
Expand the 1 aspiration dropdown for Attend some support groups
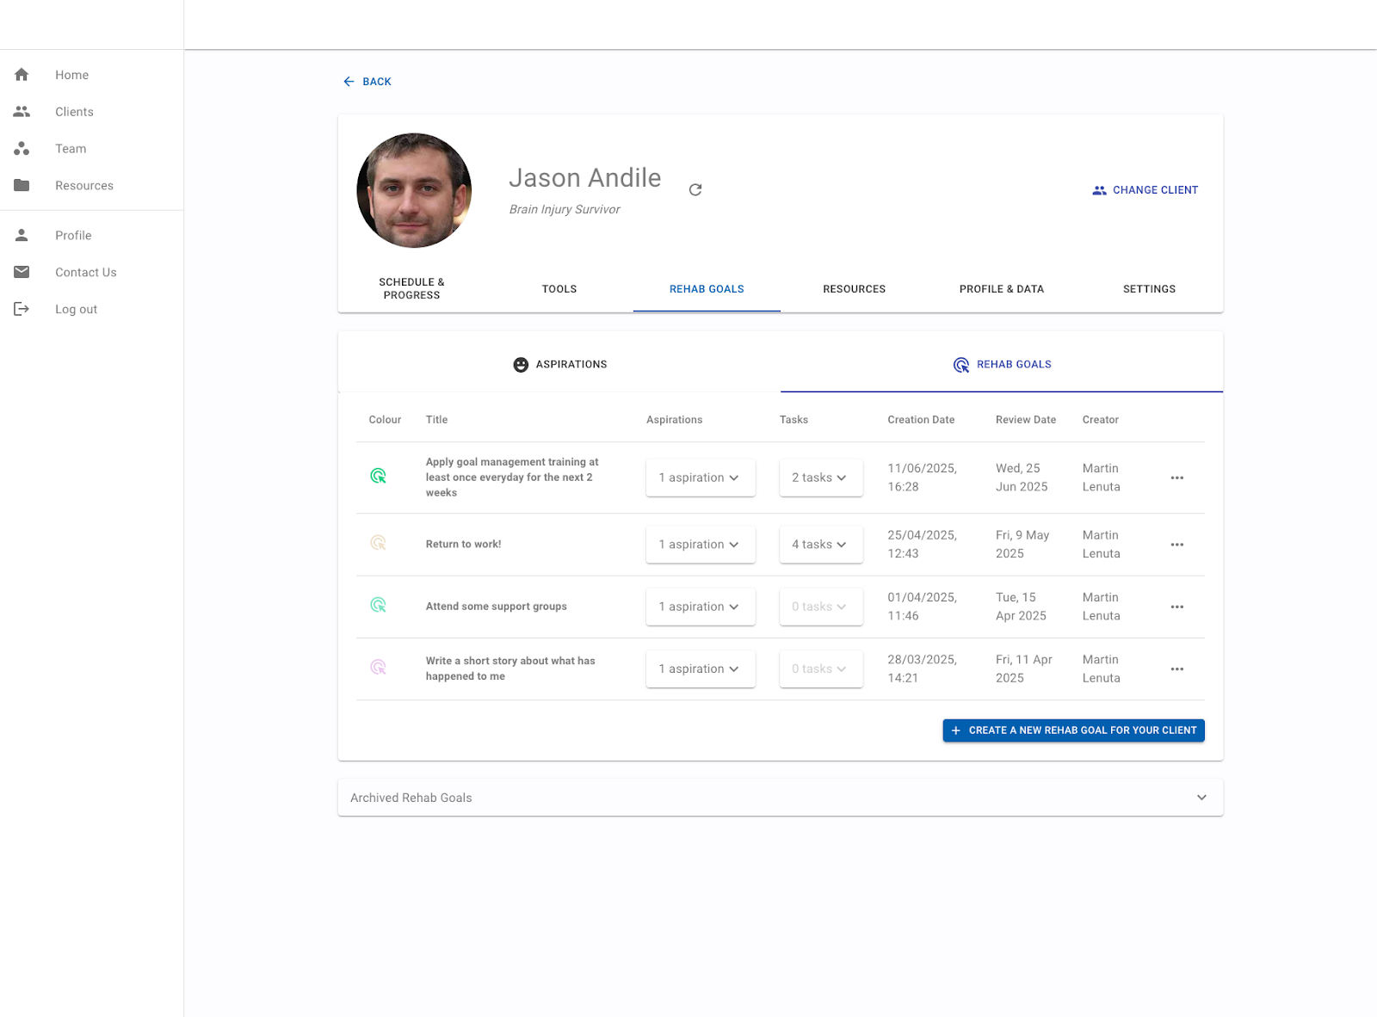pos(701,607)
